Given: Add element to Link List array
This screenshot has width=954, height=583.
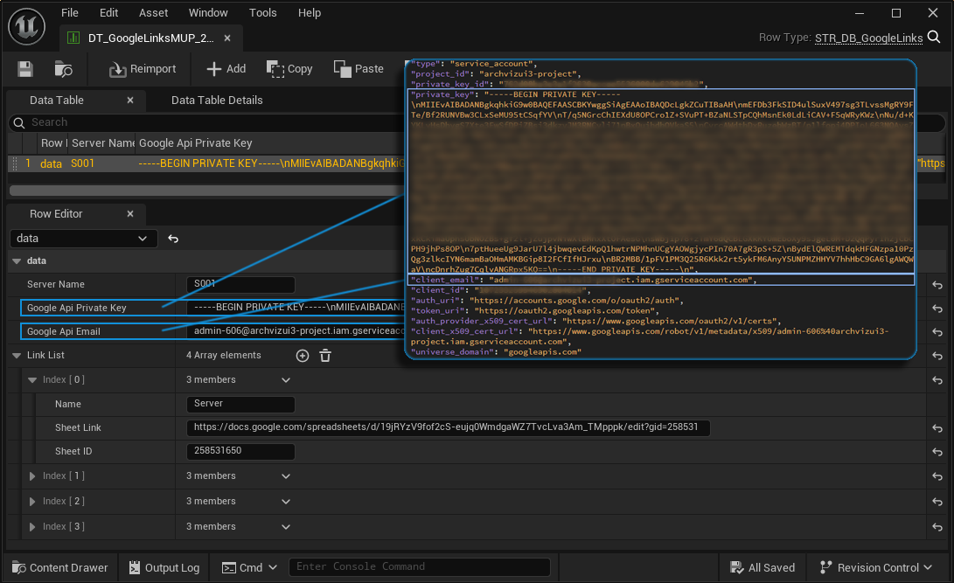Looking at the screenshot, I should tap(303, 356).
